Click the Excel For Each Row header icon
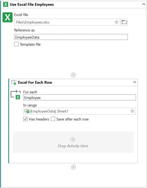 coord(14,82)
